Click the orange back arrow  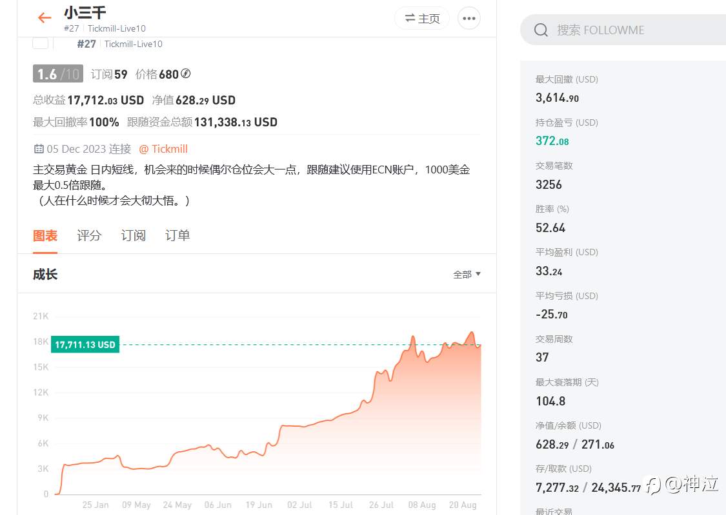click(45, 18)
